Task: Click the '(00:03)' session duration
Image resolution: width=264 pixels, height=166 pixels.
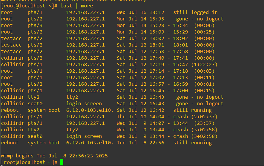Action: [204, 71]
